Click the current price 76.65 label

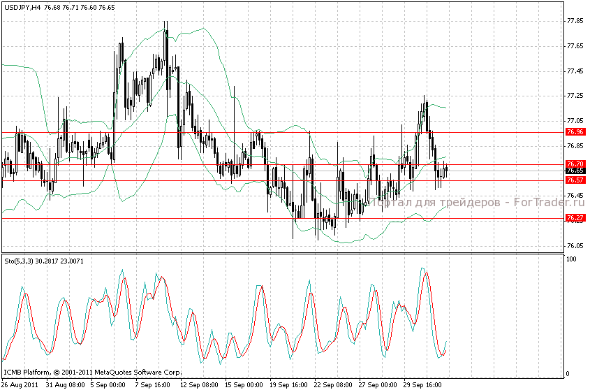pyautogui.click(x=575, y=171)
